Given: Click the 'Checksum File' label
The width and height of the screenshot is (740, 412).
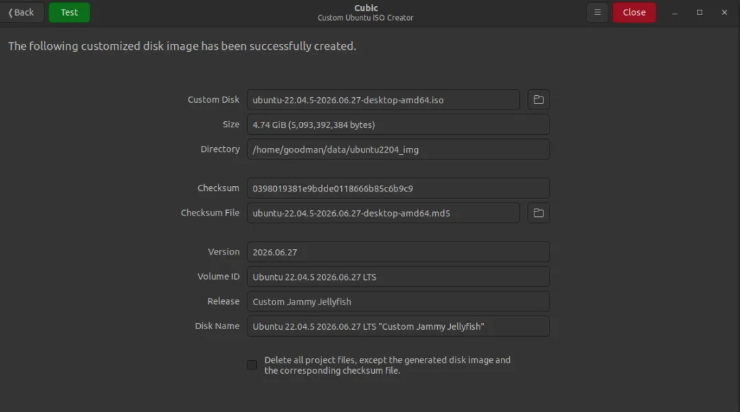Looking at the screenshot, I should 210,213.
